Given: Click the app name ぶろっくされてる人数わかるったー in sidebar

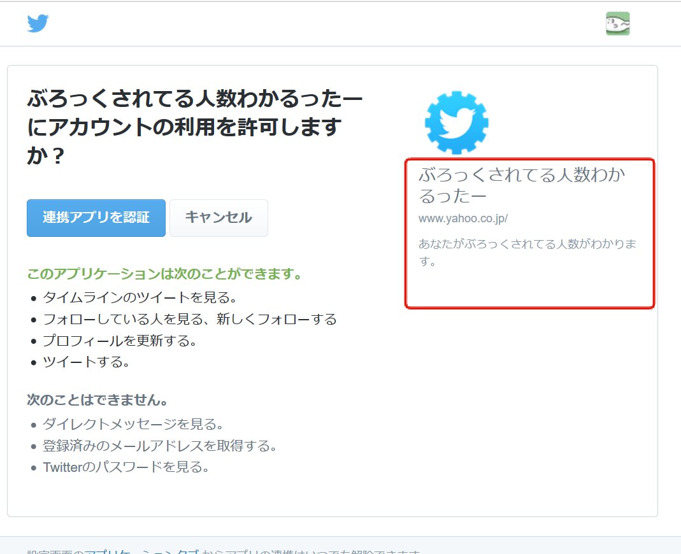Looking at the screenshot, I should click(x=521, y=185).
